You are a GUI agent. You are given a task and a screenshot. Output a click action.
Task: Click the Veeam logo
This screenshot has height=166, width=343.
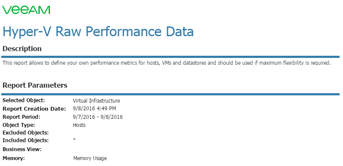[x=26, y=10]
